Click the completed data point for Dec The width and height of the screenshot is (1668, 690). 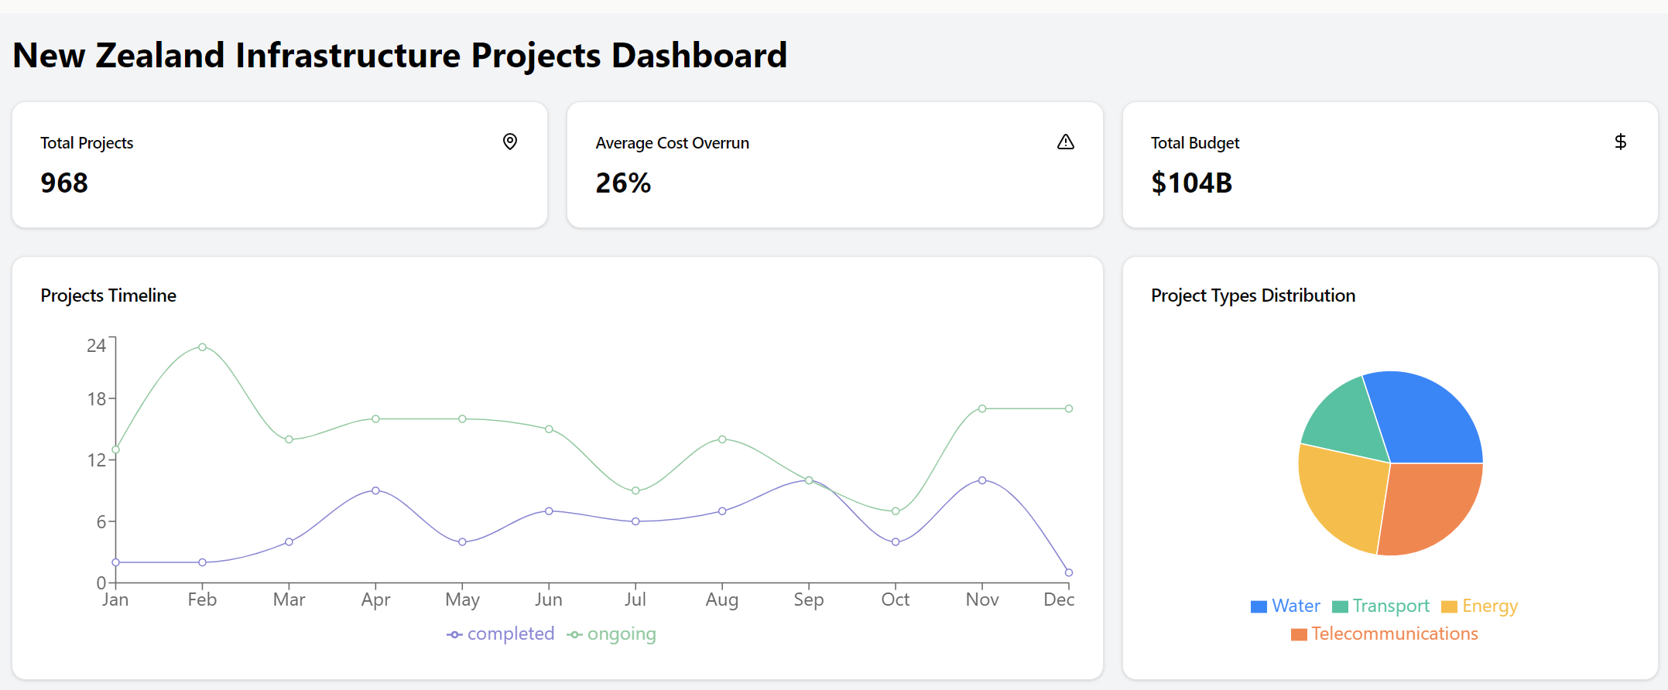(x=1068, y=572)
